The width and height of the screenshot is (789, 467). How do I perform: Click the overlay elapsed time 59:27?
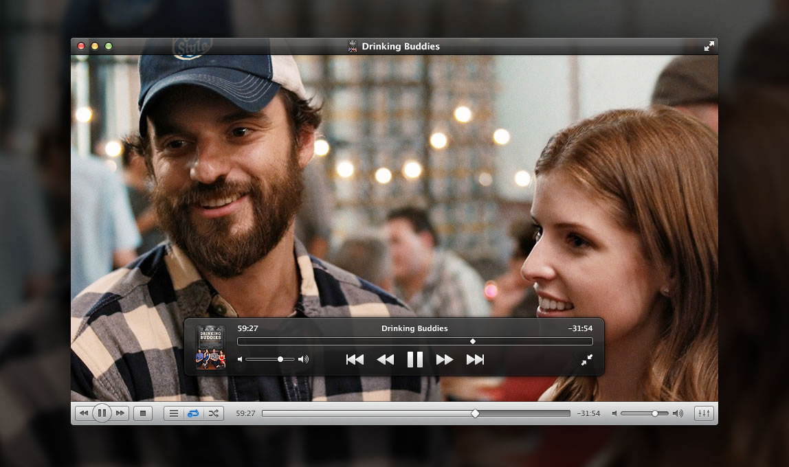tap(247, 328)
